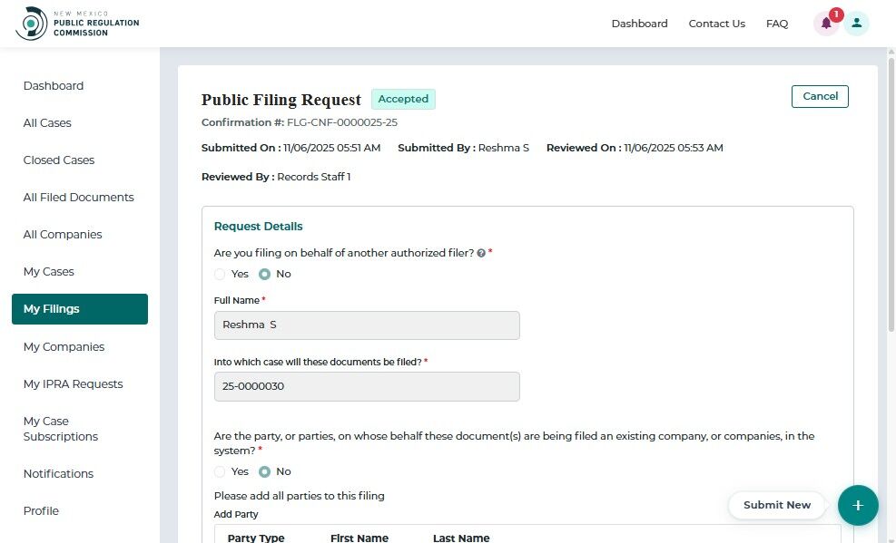This screenshot has width=896, height=543.
Task: Open the Dashboard link in top navigation
Action: pyautogui.click(x=639, y=24)
